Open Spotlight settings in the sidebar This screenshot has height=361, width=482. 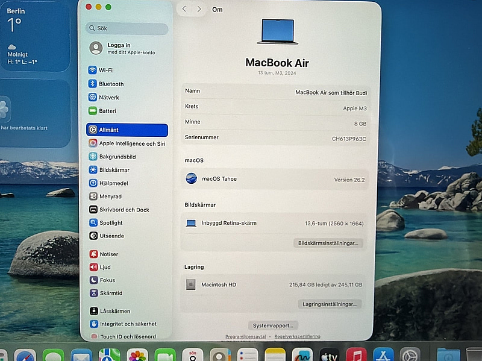point(111,223)
